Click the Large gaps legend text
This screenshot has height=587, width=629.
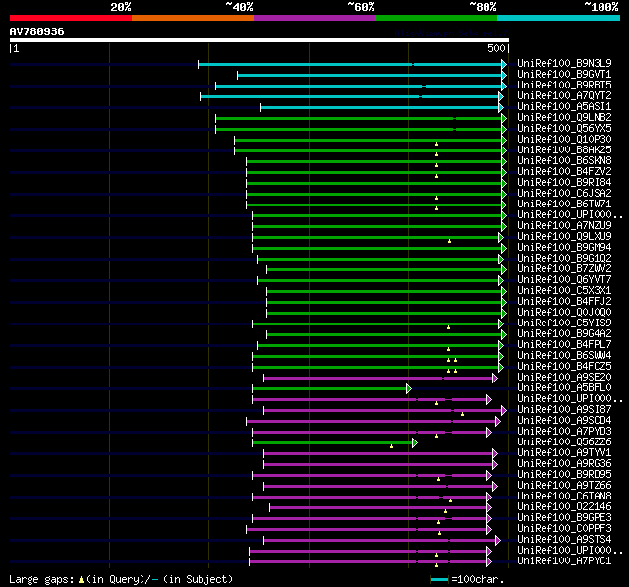click(x=121, y=579)
